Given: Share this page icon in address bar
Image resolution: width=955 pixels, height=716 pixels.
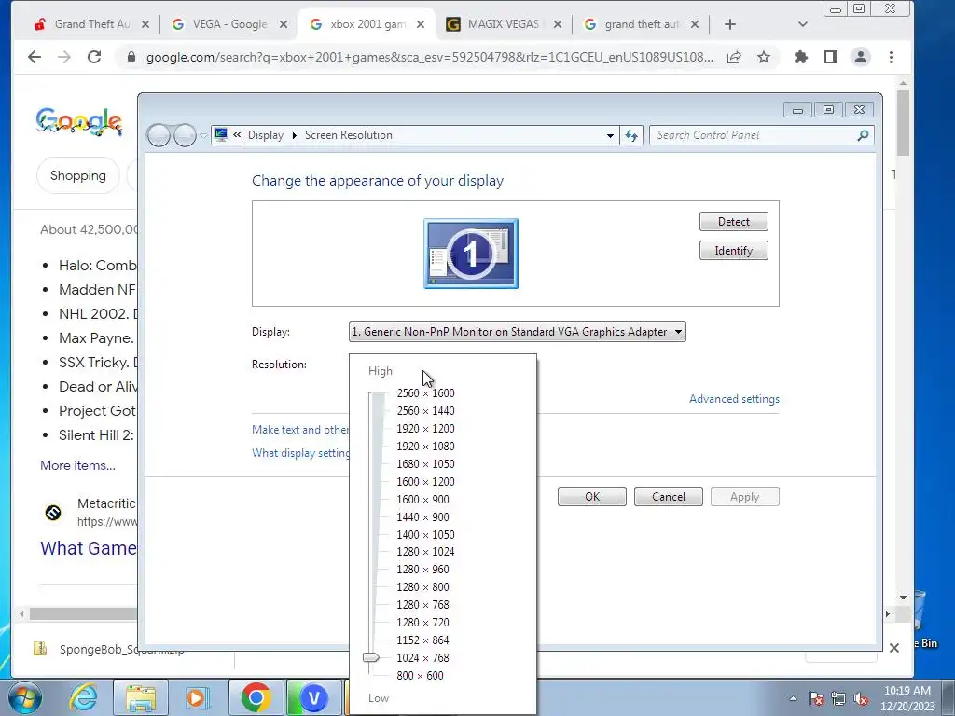Looking at the screenshot, I should coord(734,57).
